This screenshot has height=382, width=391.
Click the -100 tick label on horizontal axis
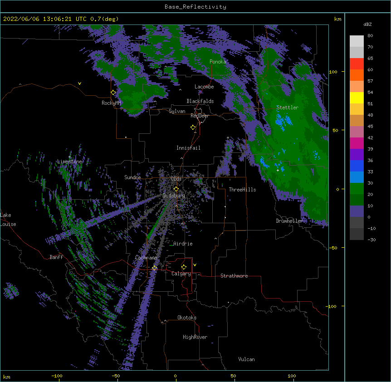click(57, 376)
